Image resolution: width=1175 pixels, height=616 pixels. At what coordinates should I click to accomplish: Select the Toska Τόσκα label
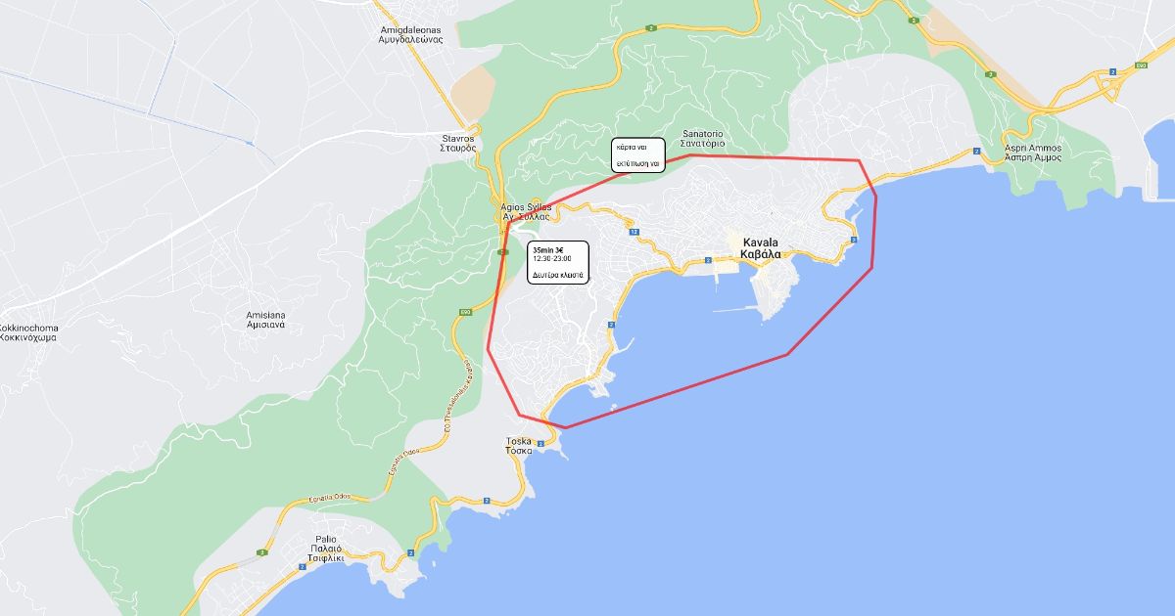click(519, 446)
